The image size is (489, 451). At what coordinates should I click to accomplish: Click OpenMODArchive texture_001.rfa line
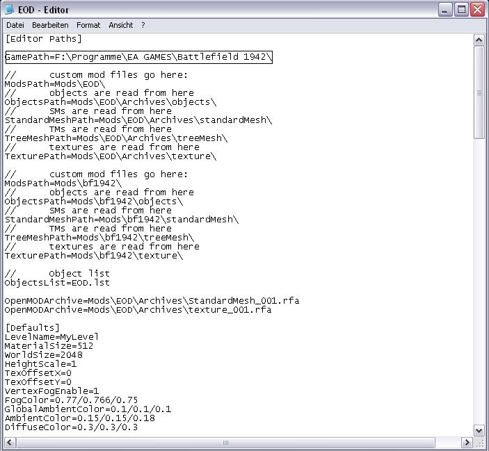pyautogui.click(x=138, y=310)
